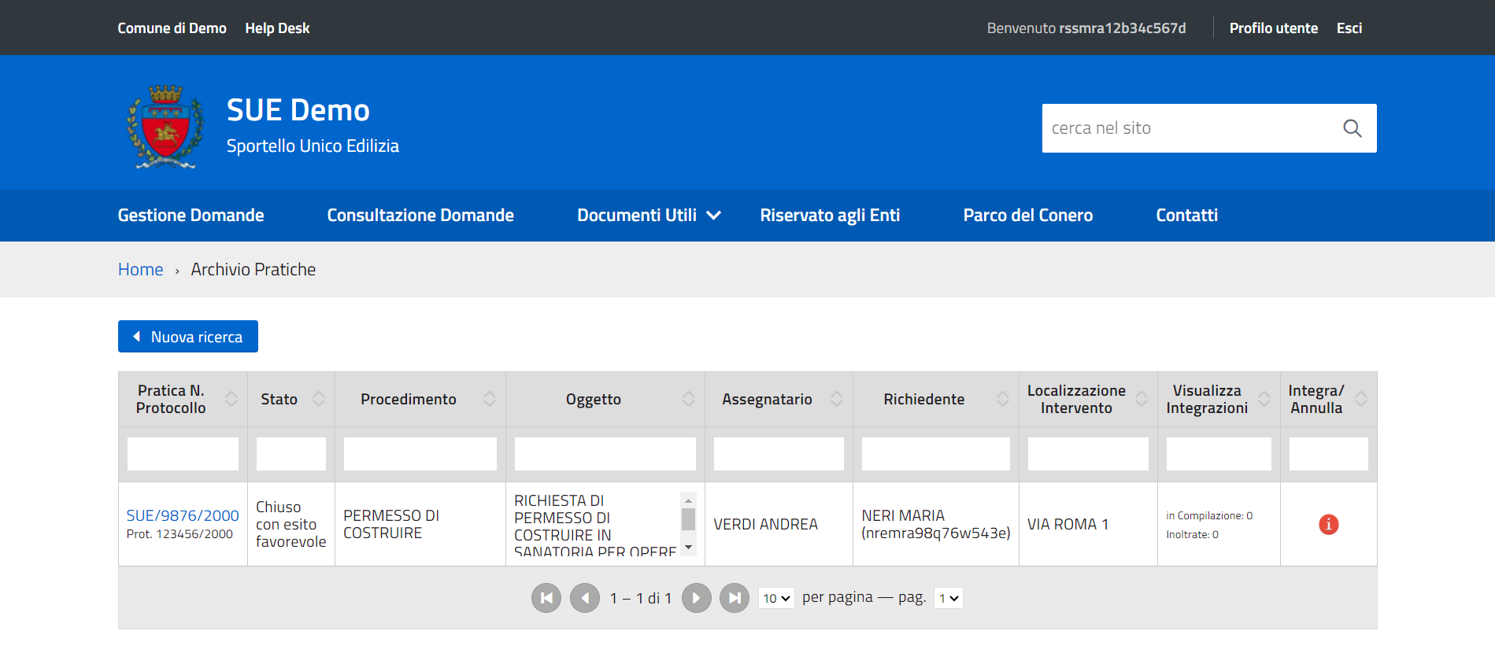Sort by Richiedente column arrows
1495x653 pixels.
(1002, 399)
